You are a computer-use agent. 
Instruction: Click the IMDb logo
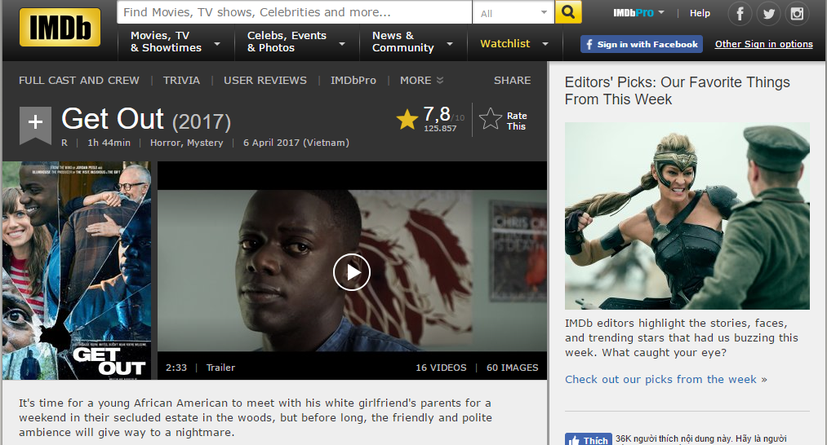click(60, 28)
